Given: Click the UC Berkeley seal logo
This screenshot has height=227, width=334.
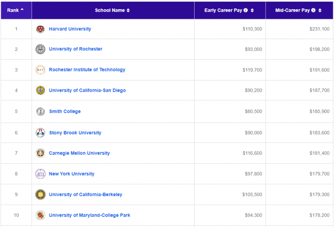Looking at the screenshot, I should coord(40,194).
